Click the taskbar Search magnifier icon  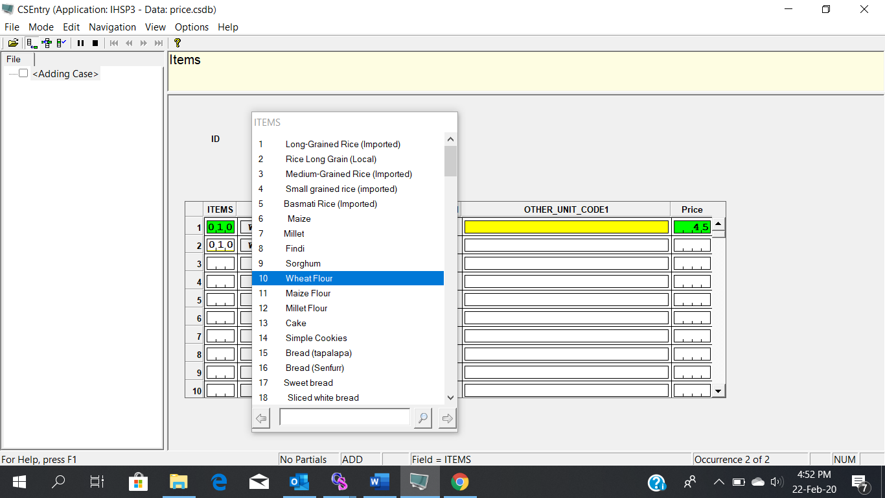58,482
